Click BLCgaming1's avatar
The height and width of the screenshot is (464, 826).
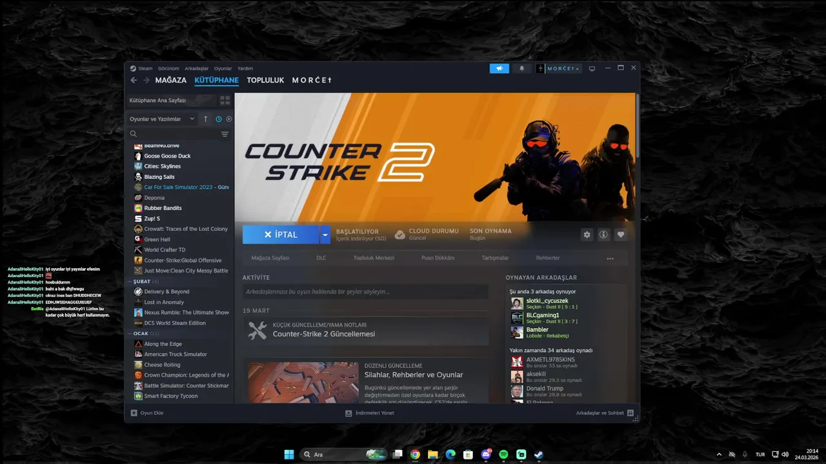(x=517, y=318)
